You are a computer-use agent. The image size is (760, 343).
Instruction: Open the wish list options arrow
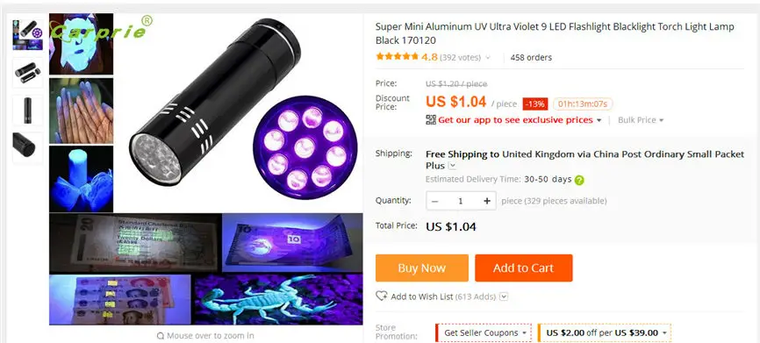(504, 297)
